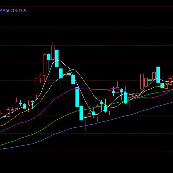Click the small cyan cross candle at far left
The image size is (173, 173).
point(4,116)
